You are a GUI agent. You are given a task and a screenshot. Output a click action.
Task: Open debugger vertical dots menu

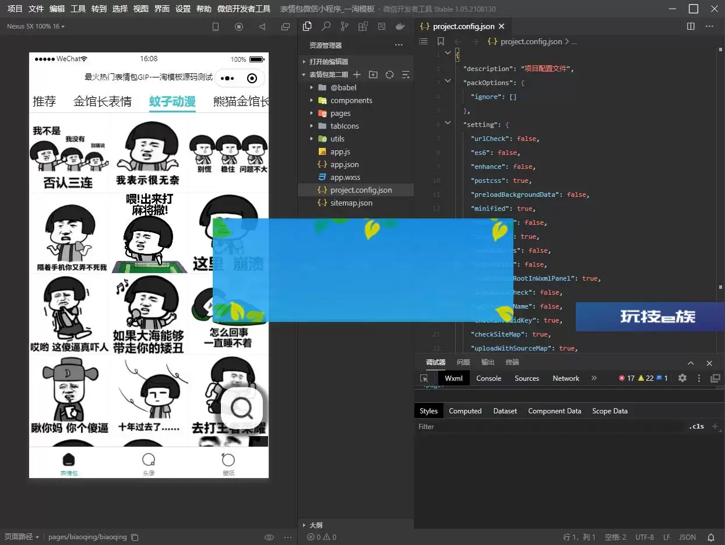699,378
